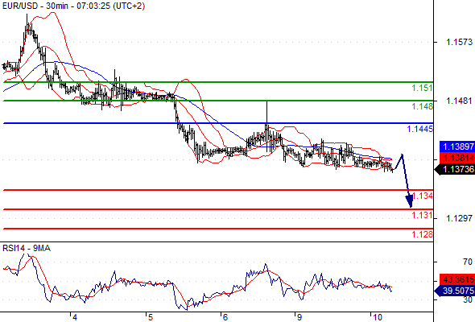Select the red 1.131 support label
Image resolution: width=475 pixels, height=322 pixels.
[x=423, y=216]
